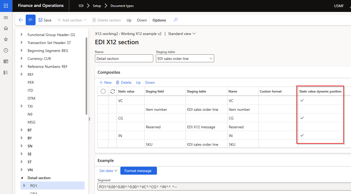Click Delete section in the action bar
This screenshot has height=194, width=351.
(107, 20)
